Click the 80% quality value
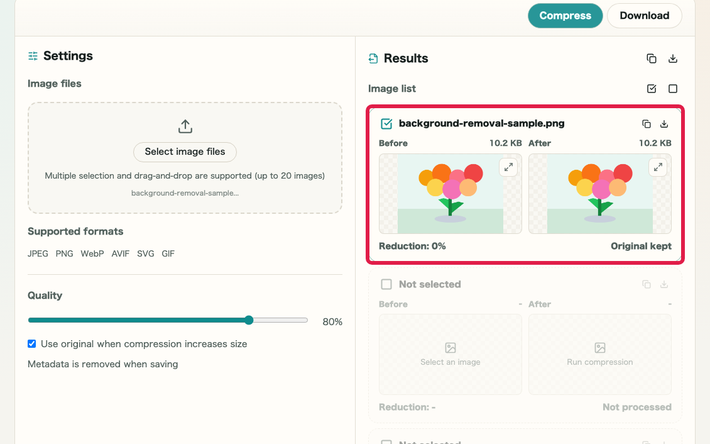Screen dimensions: 710x444 [x=332, y=321]
